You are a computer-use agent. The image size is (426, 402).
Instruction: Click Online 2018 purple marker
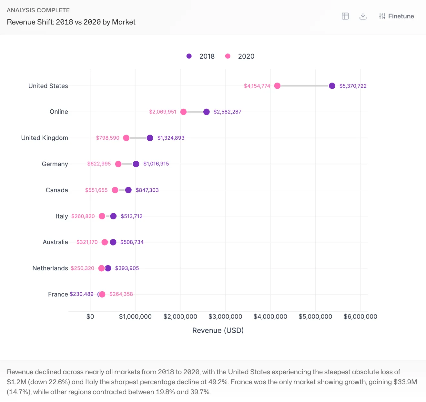tap(207, 112)
